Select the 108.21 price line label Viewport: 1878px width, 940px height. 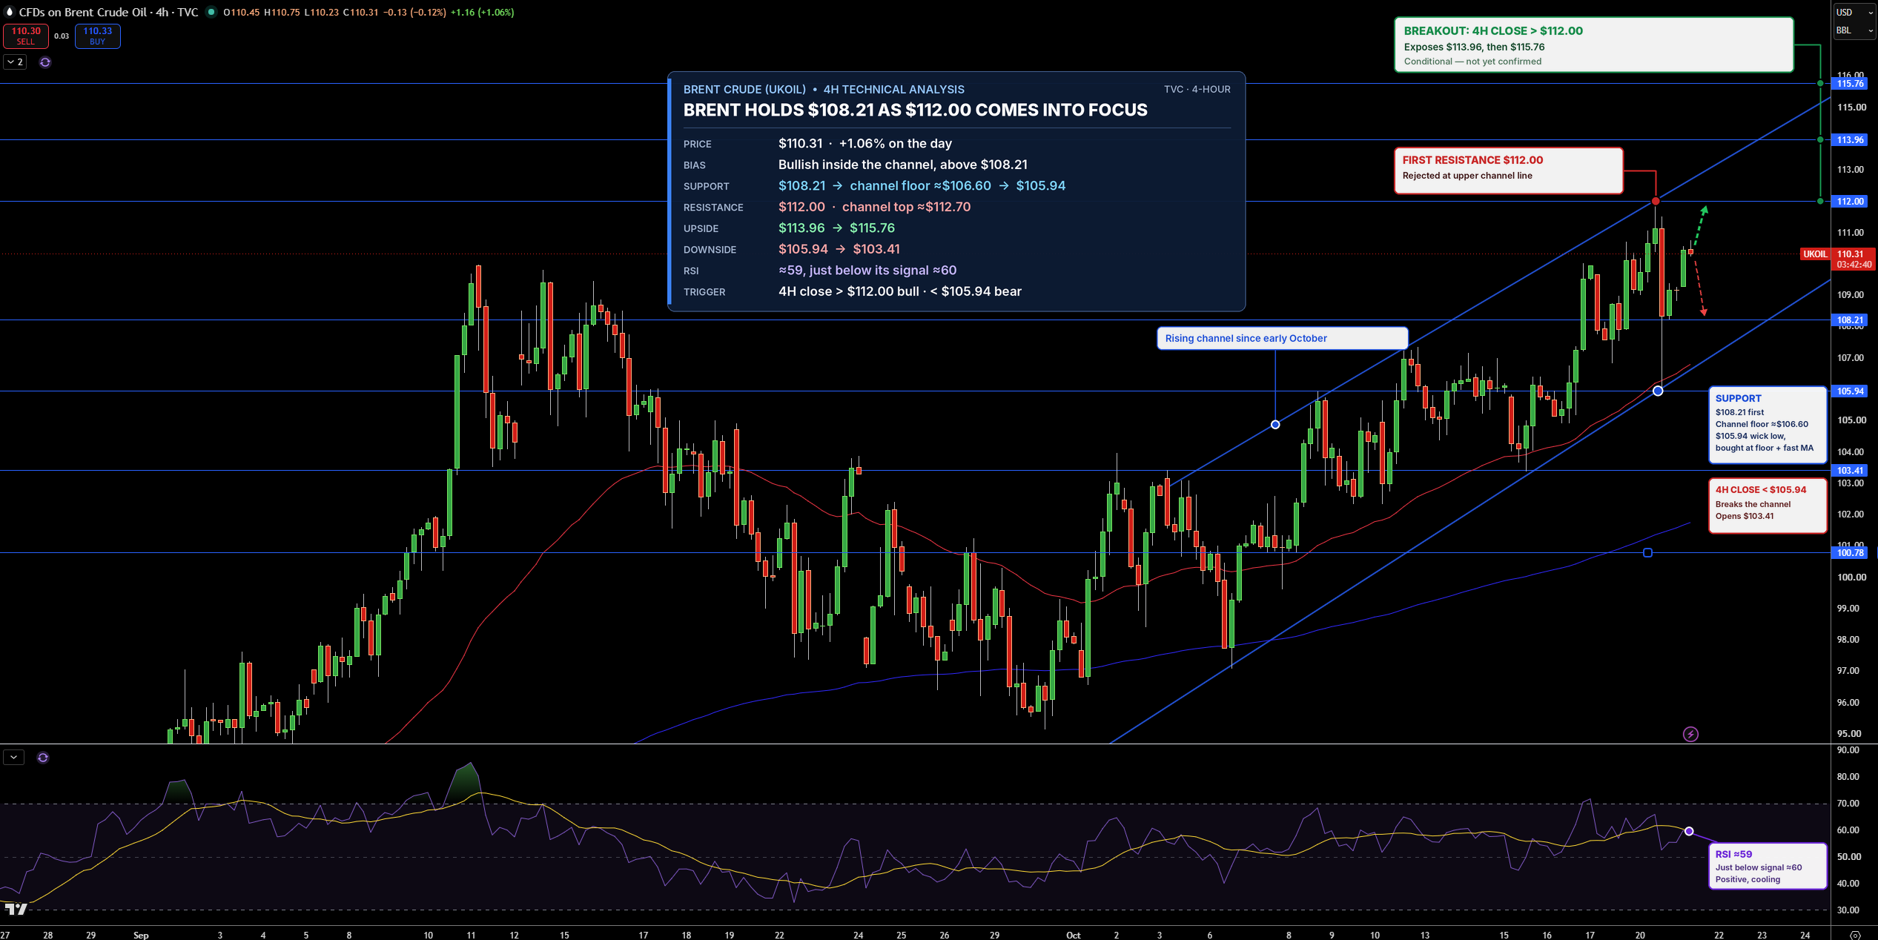[x=1851, y=320]
